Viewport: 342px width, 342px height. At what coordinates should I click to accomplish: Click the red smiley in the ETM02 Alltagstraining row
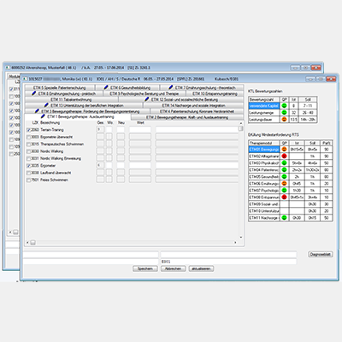click(x=284, y=156)
